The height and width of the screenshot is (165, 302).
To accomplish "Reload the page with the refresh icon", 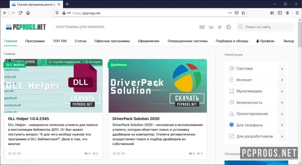I will [20, 13].
